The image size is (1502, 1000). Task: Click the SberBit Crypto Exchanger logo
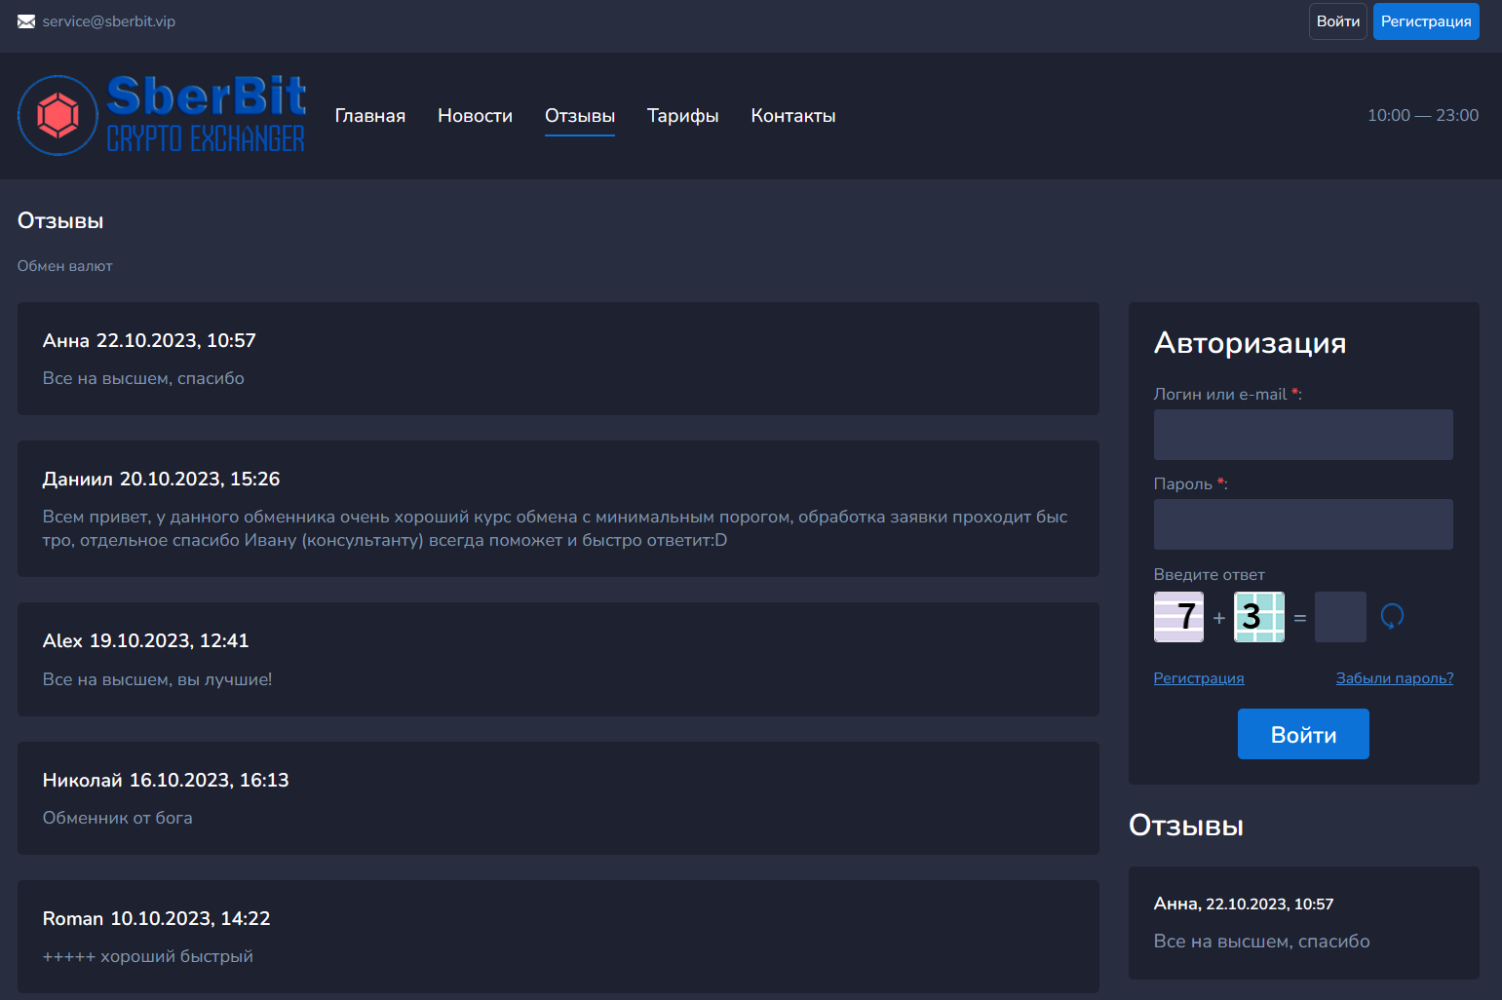click(162, 115)
